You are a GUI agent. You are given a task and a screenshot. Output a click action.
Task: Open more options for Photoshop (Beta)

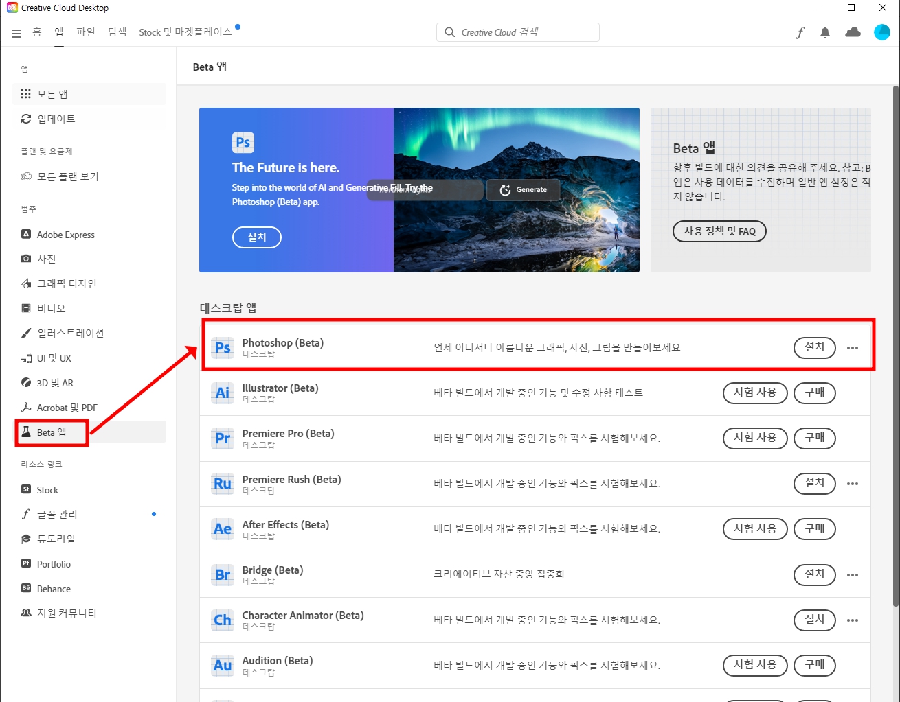[x=853, y=348]
